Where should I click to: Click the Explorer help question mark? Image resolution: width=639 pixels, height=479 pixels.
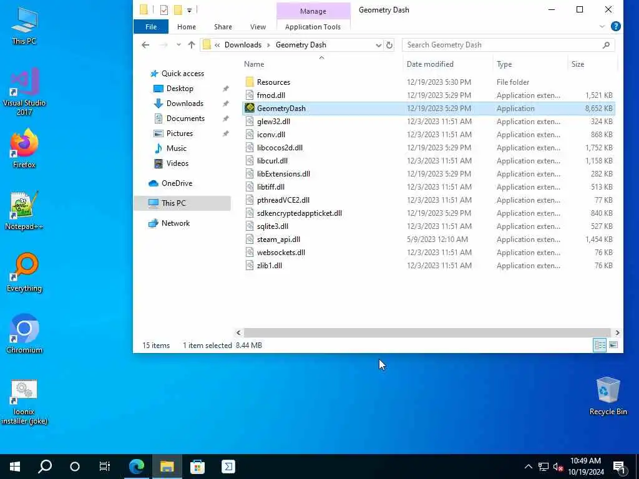616,26
